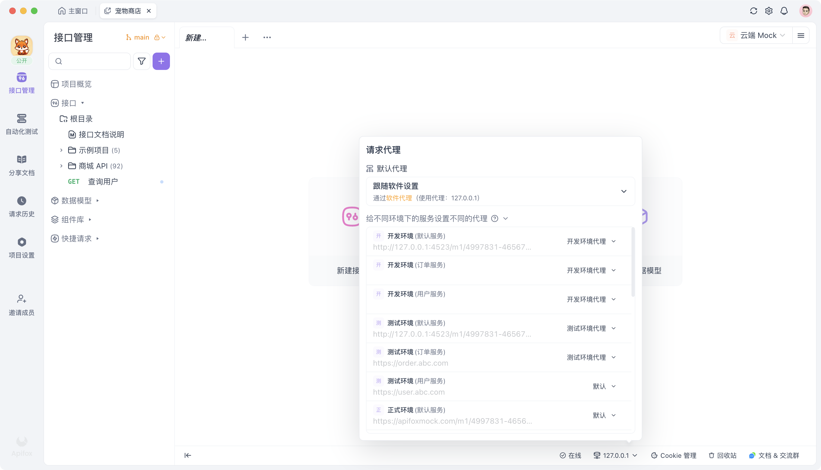
Task: View 请求历史 via its sidebar icon
Action: tap(21, 206)
